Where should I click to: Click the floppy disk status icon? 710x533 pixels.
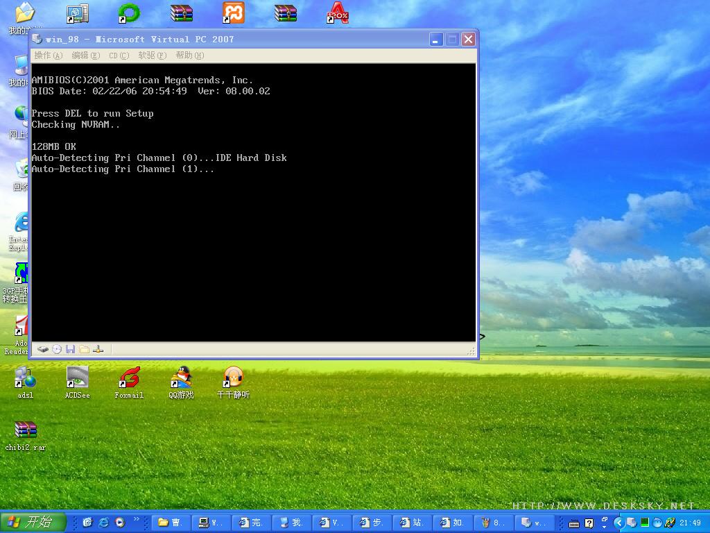point(70,350)
